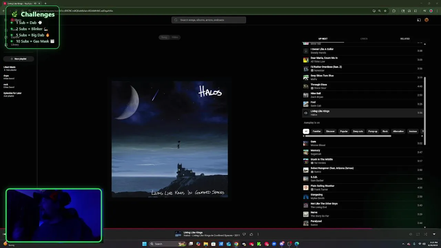Select the Familiar filter chip
Screen dimensions: 441x248
pos(317,131)
